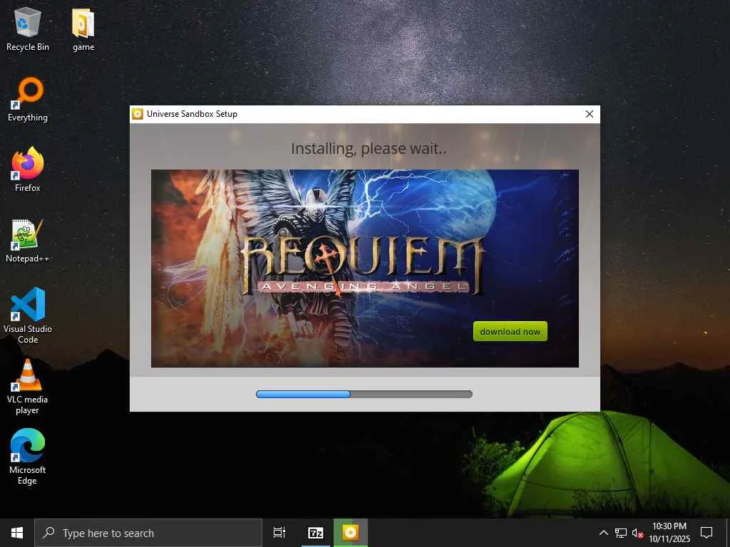
Task: Select the Notepad++ desktop shortcut
Action: (x=28, y=241)
